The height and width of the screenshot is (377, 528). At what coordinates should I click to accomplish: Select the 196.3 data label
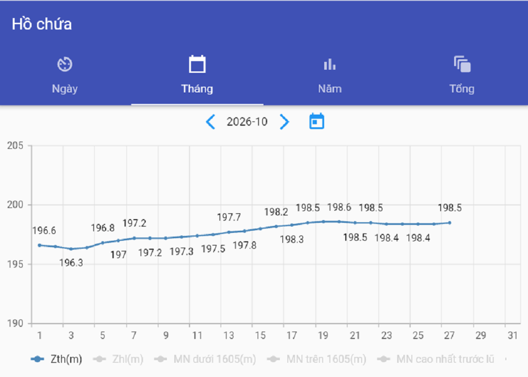71,262
